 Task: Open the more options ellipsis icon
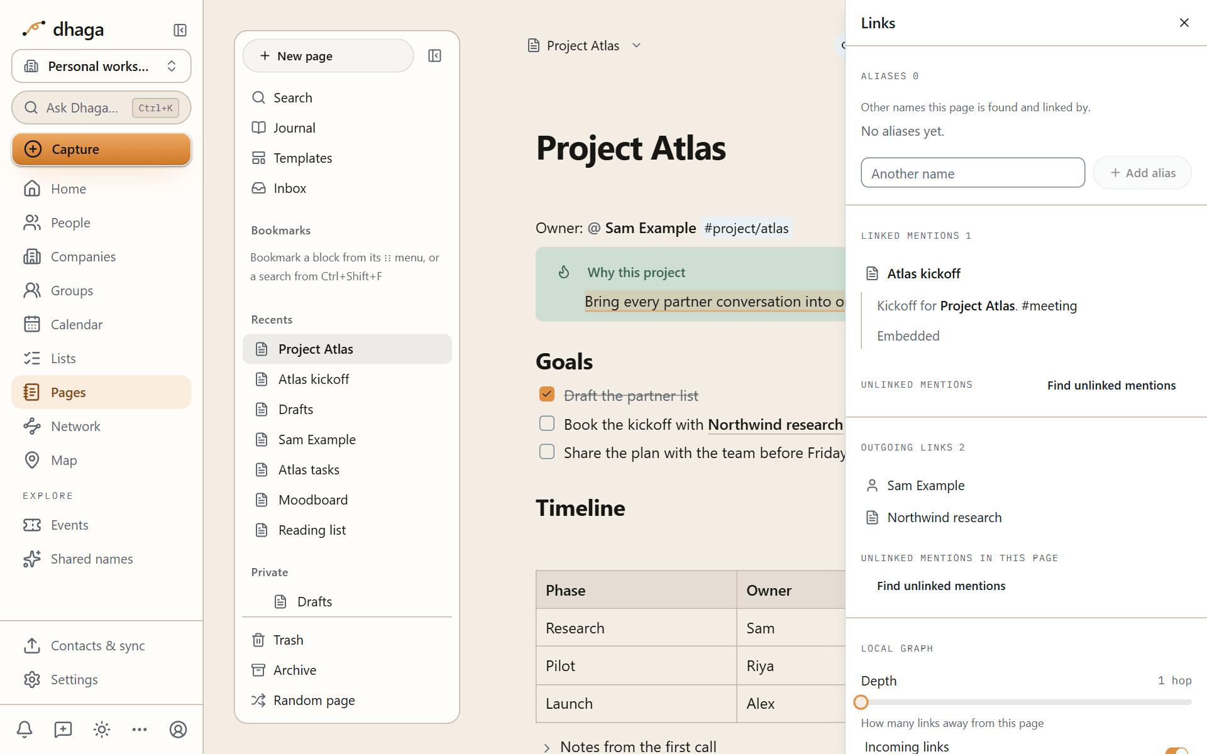pos(140,729)
